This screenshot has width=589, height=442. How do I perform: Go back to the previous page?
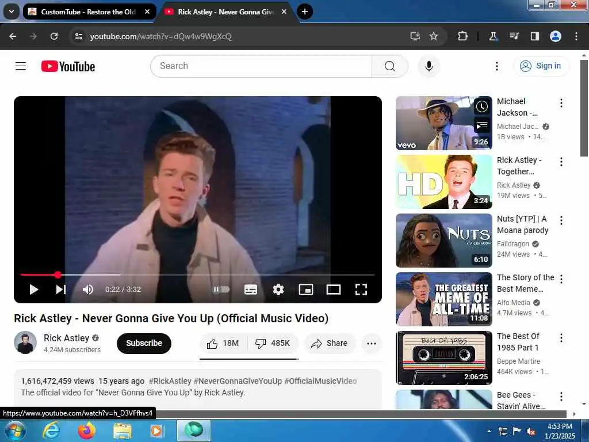(13, 36)
